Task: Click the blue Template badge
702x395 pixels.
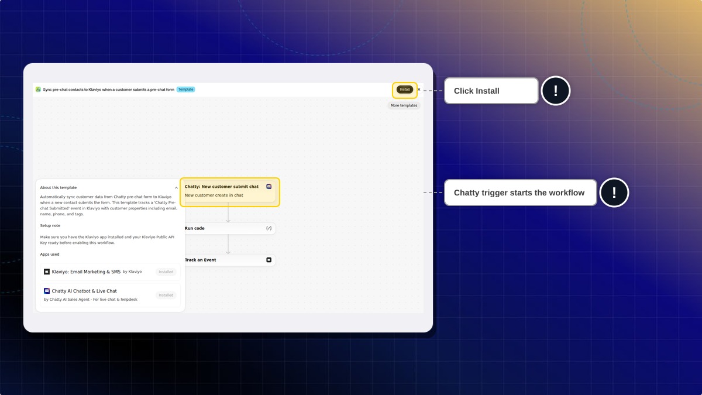Action: pyautogui.click(x=185, y=90)
